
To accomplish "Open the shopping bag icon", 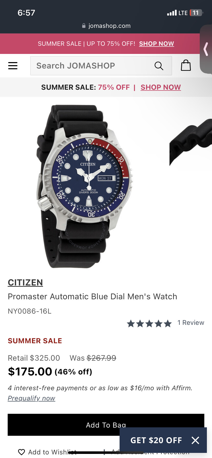I will coord(186,65).
